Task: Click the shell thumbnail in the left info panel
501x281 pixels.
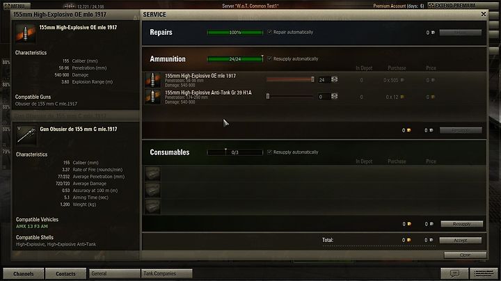Action: (26, 33)
